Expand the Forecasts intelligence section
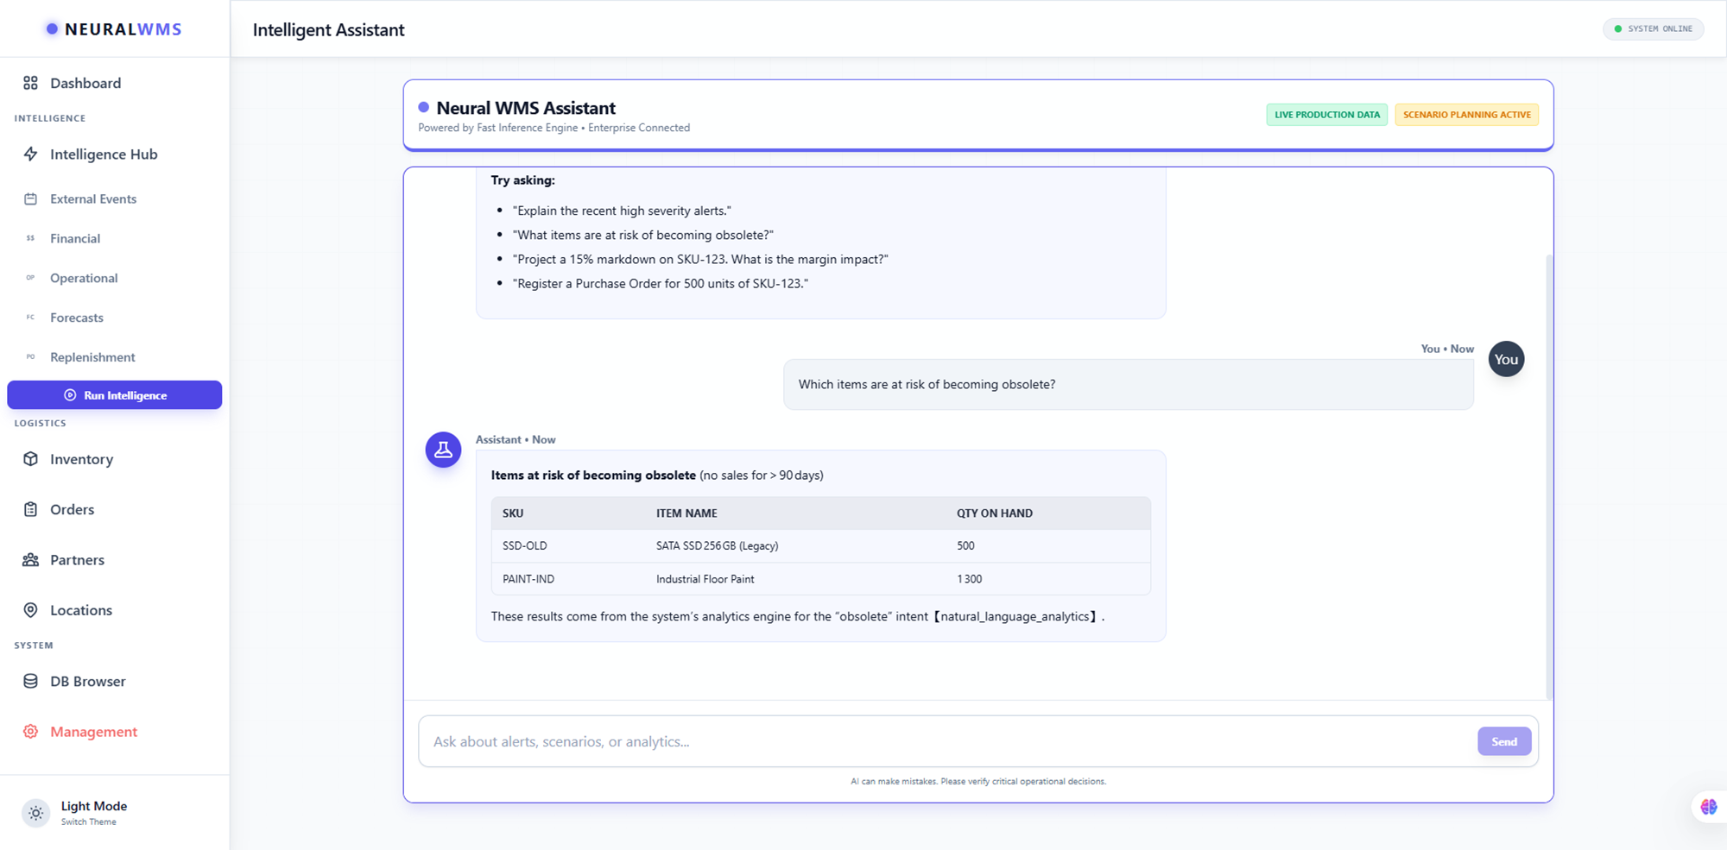This screenshot has width=1727, height=850. [x=77, y=317]
